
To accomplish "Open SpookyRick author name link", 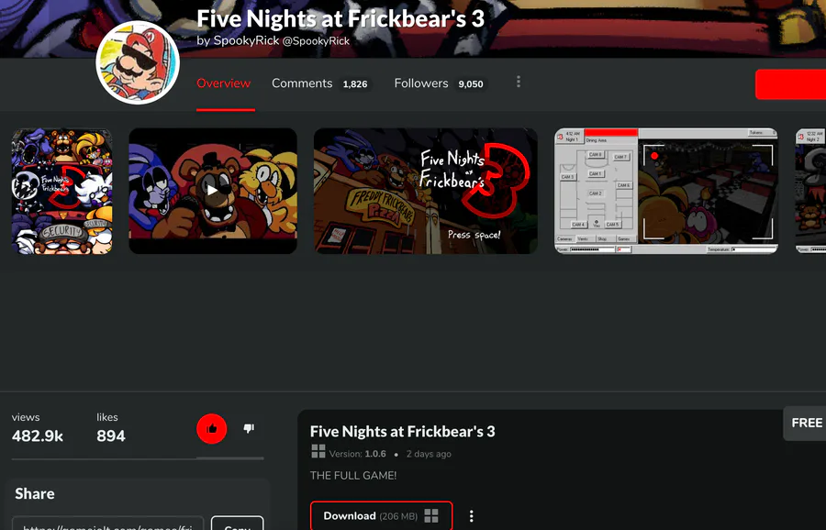I will pyautogui.click(x=246, y=40).
